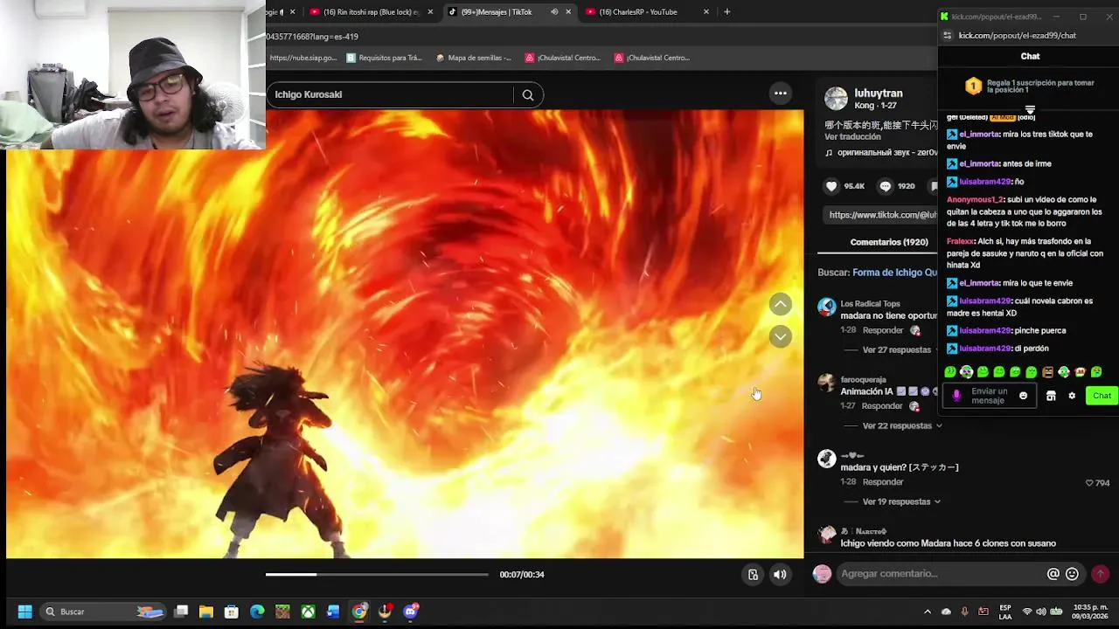Open the three-dots more options menu
The image size is (1119, 629).
click(781, 93)
